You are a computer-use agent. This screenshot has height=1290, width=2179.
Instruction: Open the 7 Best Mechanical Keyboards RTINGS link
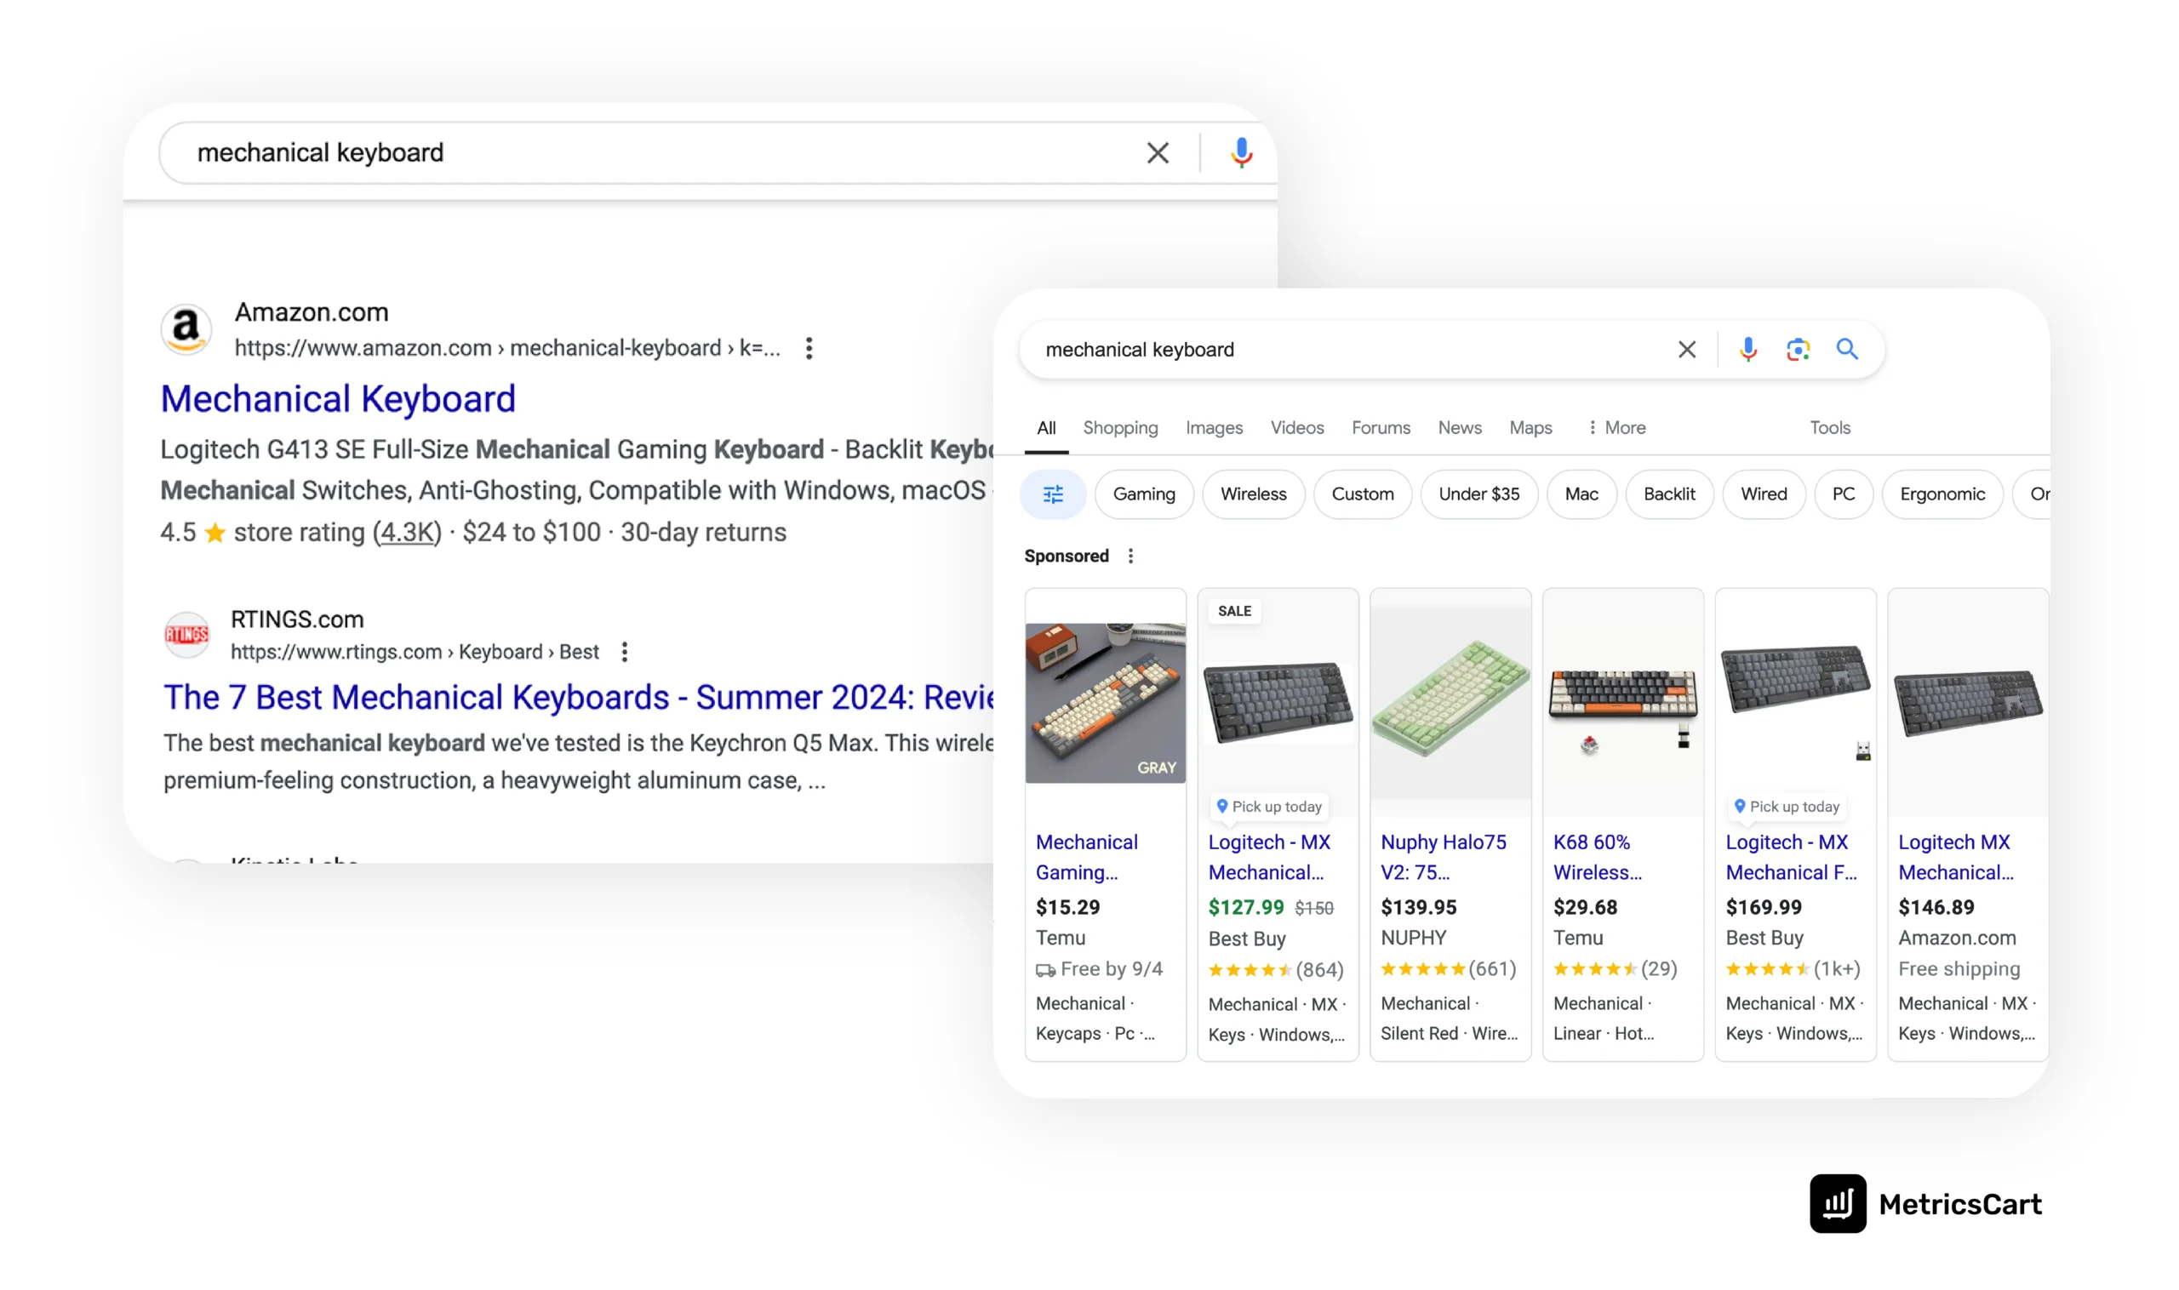578,697
